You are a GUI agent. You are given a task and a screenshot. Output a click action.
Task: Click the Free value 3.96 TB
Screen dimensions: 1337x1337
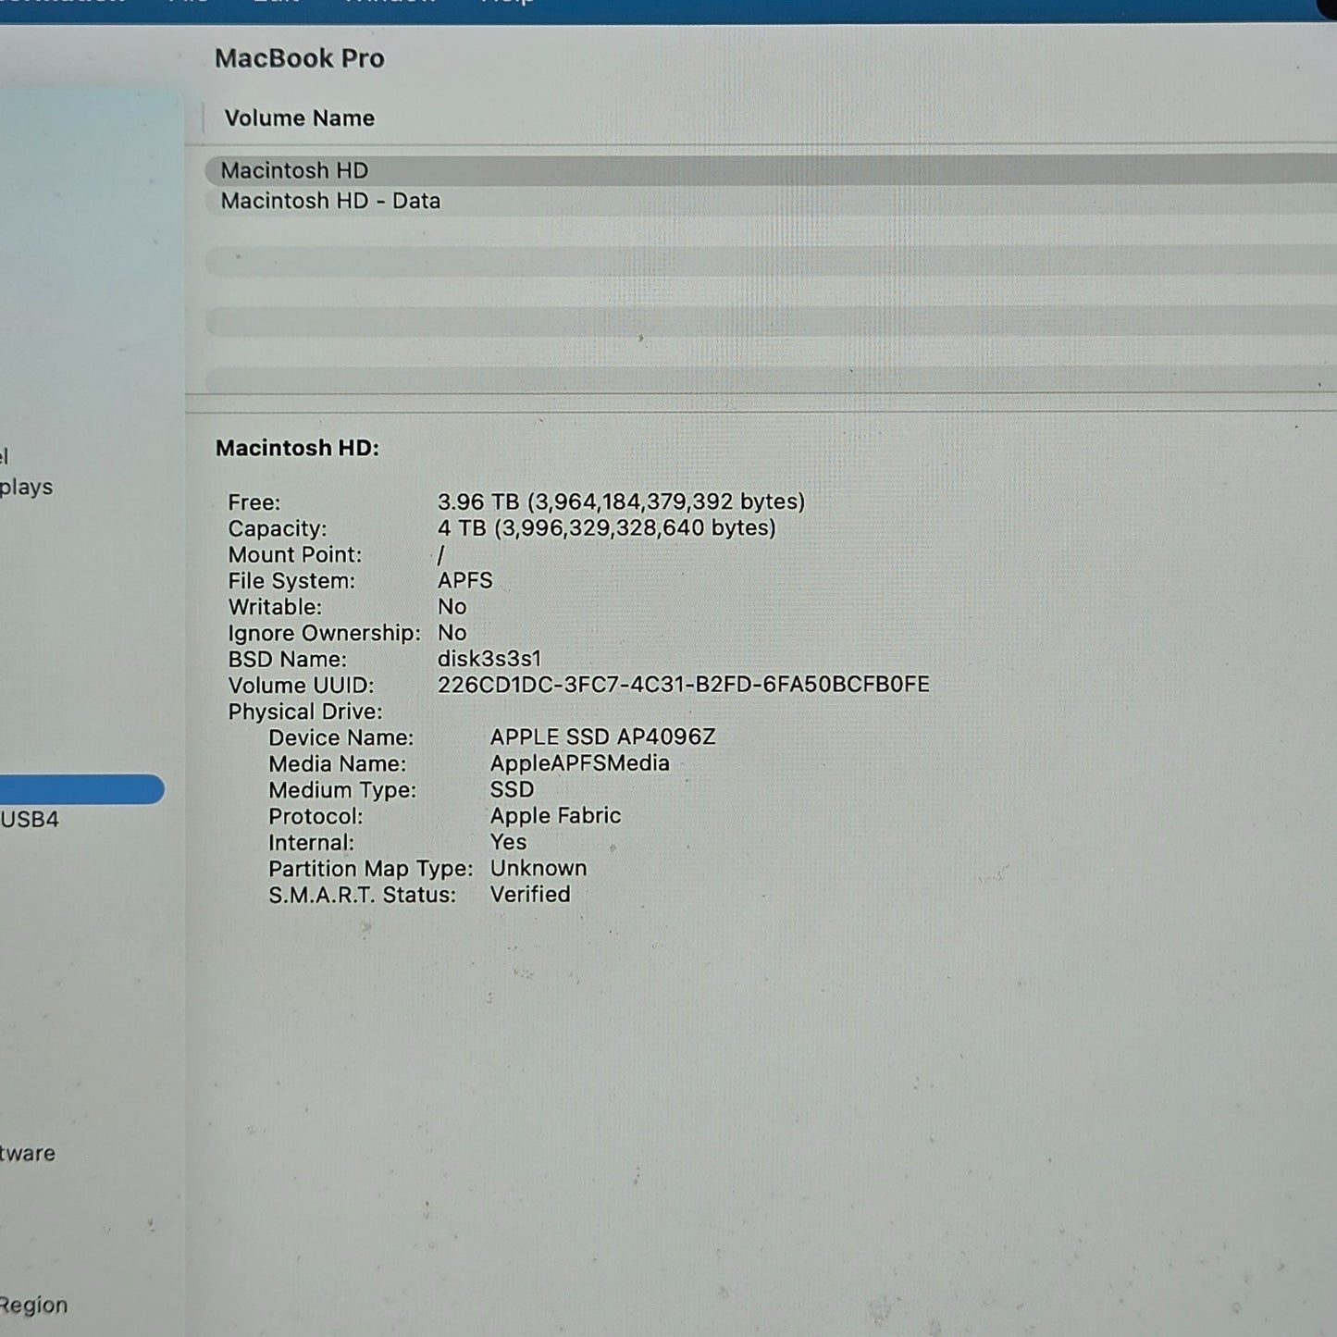click(x=621, y=501)
